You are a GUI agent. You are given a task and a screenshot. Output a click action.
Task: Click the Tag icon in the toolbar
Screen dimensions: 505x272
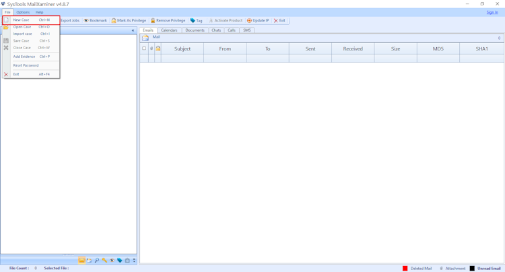tap(193, 21)
